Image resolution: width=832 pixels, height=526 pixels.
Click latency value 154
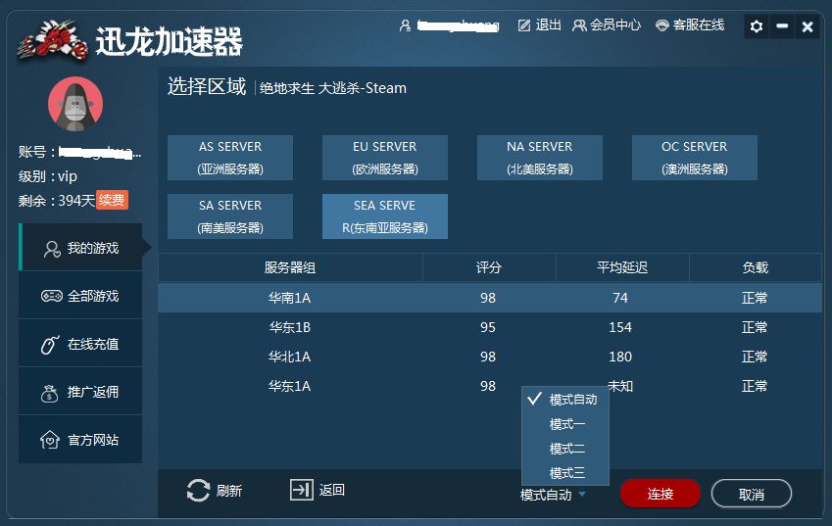tap(620, 327)
